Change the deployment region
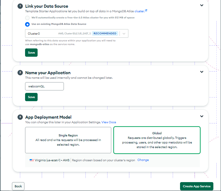The image size is (221, 191). pyautogui.click(x=143, y=160)
